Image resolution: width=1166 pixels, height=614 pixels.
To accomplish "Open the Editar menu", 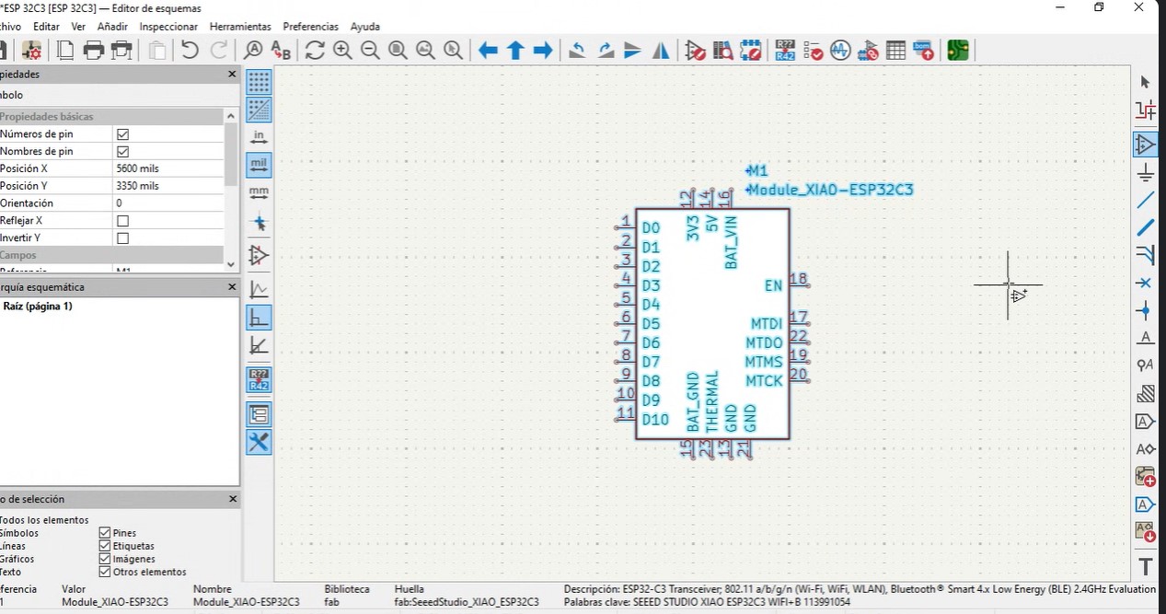I will (x=46, y=27).
